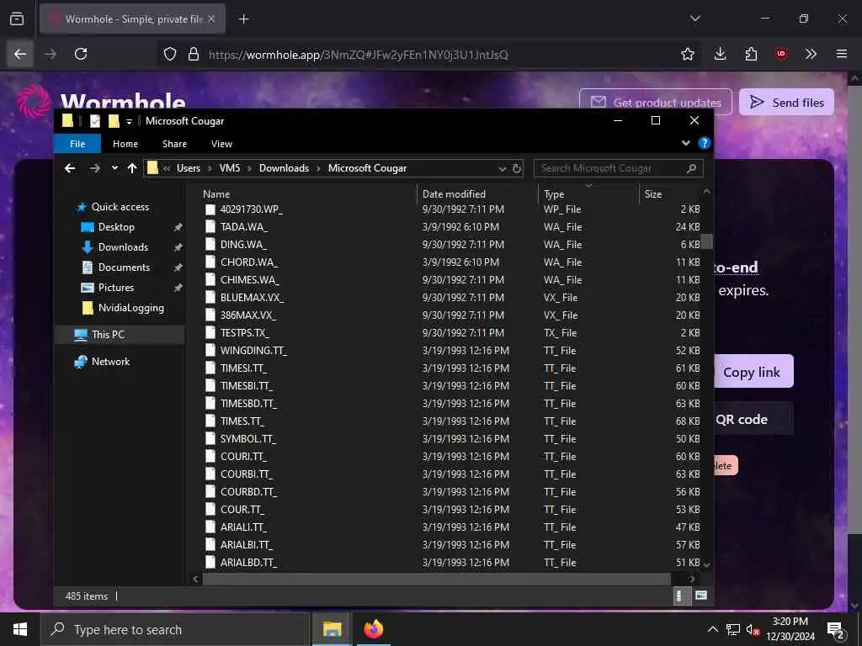The image size is (862, 646).
Task: Select file SYMBOL.TT_
Action: tap(248, 439)
